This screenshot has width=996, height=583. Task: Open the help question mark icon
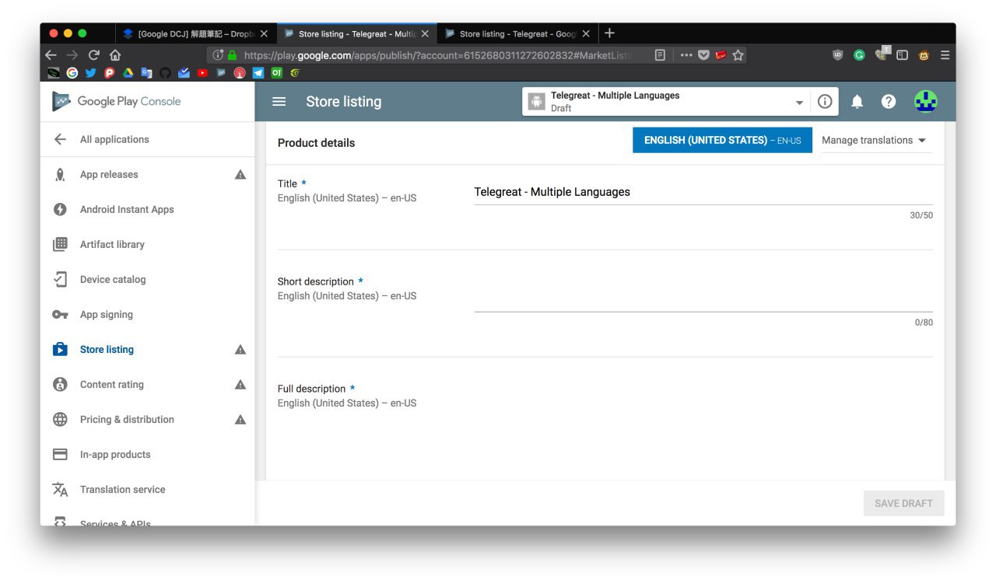coord(888,102)
